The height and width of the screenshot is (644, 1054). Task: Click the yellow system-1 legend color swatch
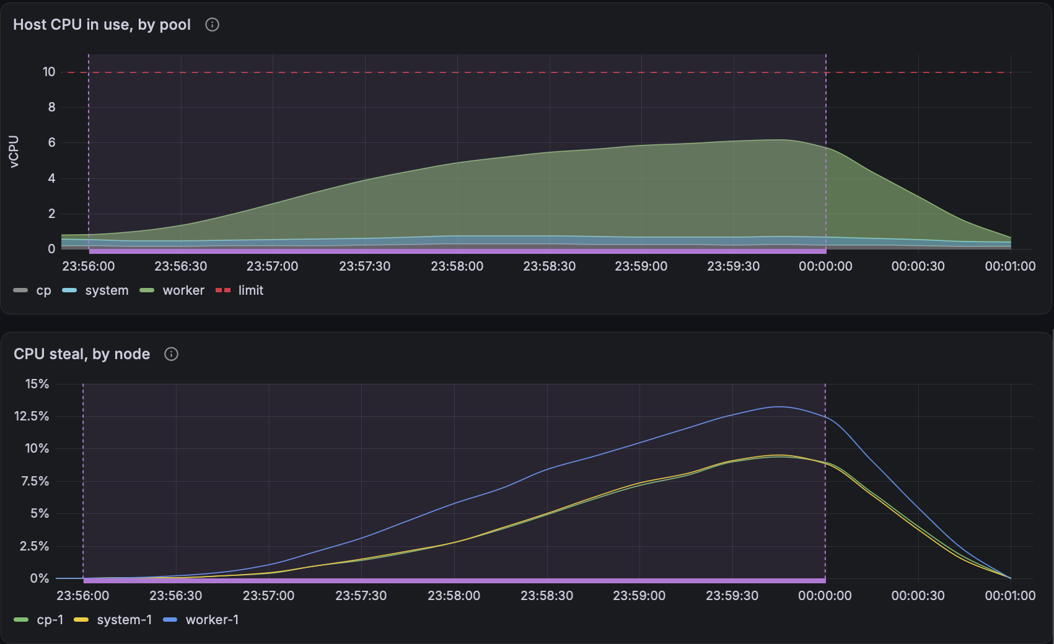(x=81, y=620)
